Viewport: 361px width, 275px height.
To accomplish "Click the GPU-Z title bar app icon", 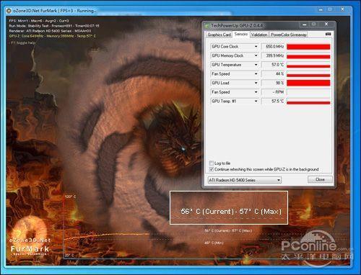I will coord(207,25).
